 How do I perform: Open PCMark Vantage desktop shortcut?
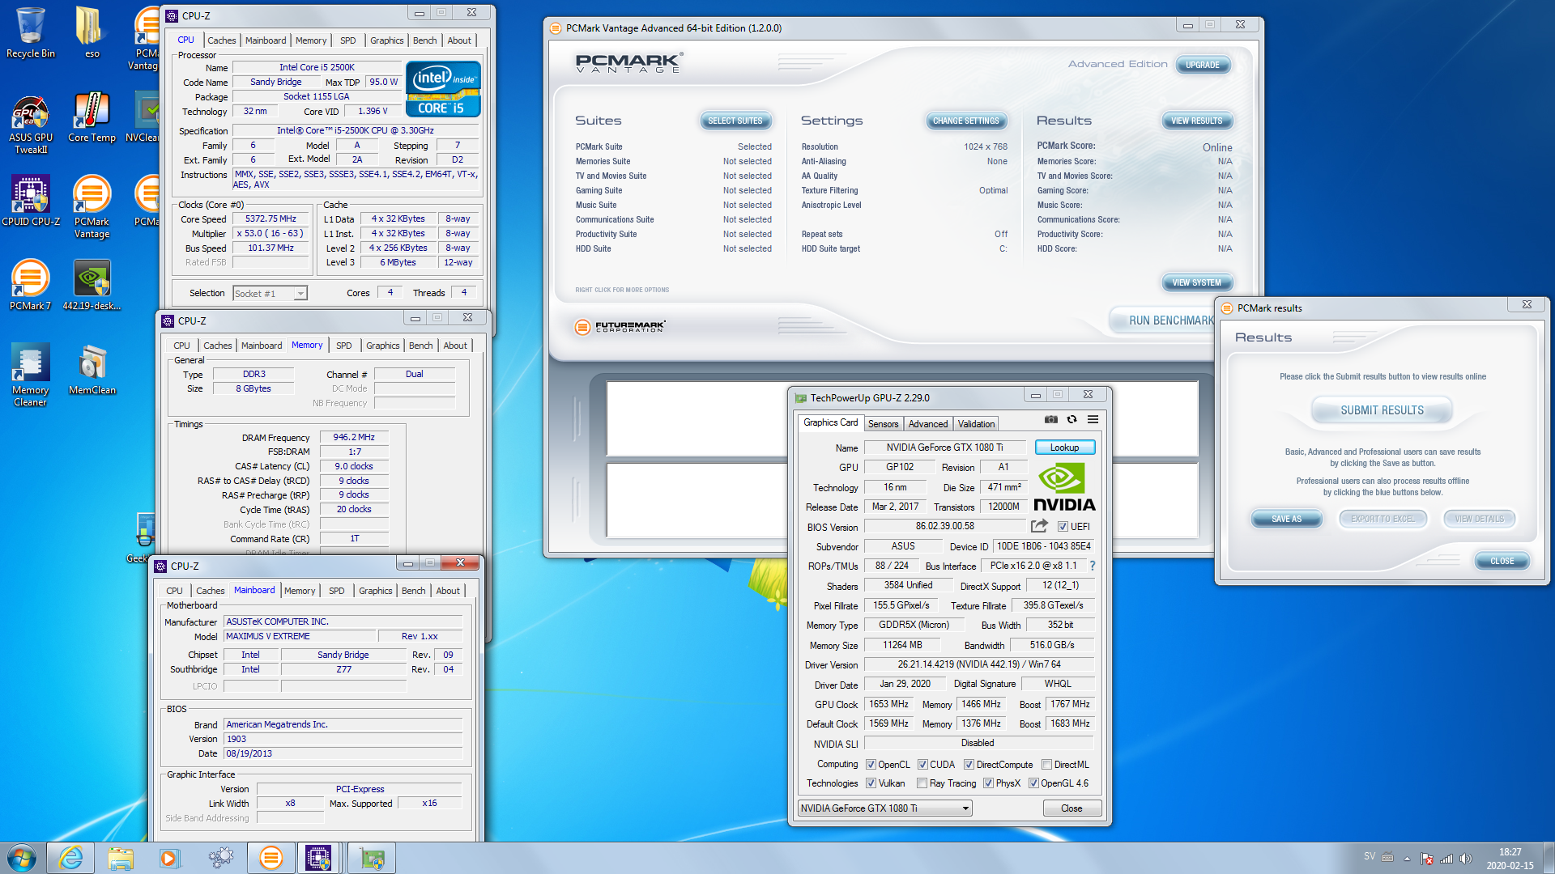92,207
